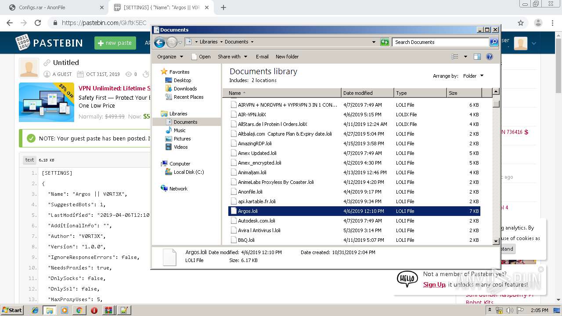Open Chrome profile avatar icon

538,23
